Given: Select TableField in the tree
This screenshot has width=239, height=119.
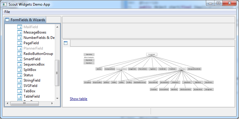Looking at the screenshot, I should coord(32,96).
